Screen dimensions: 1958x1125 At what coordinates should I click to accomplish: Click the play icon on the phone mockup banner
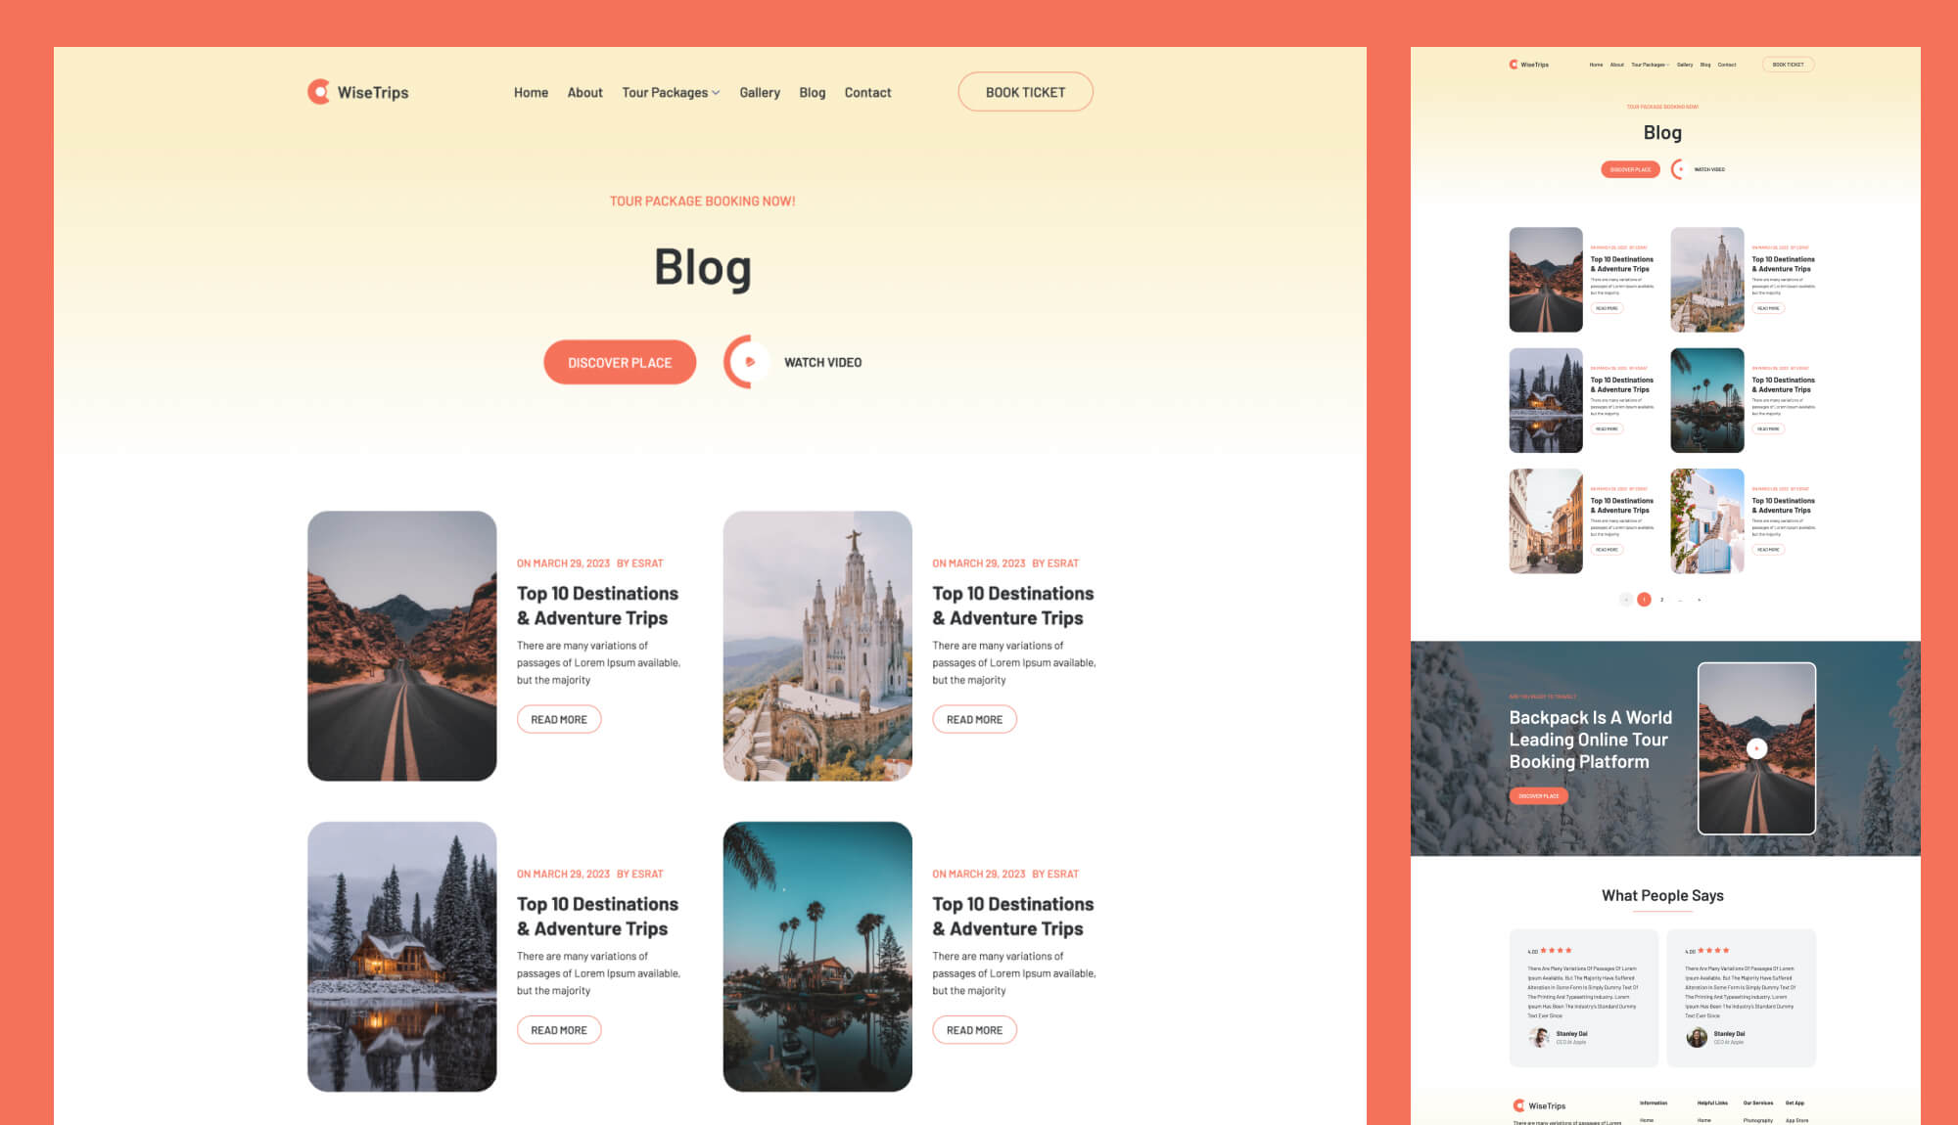coord(1757,748)
